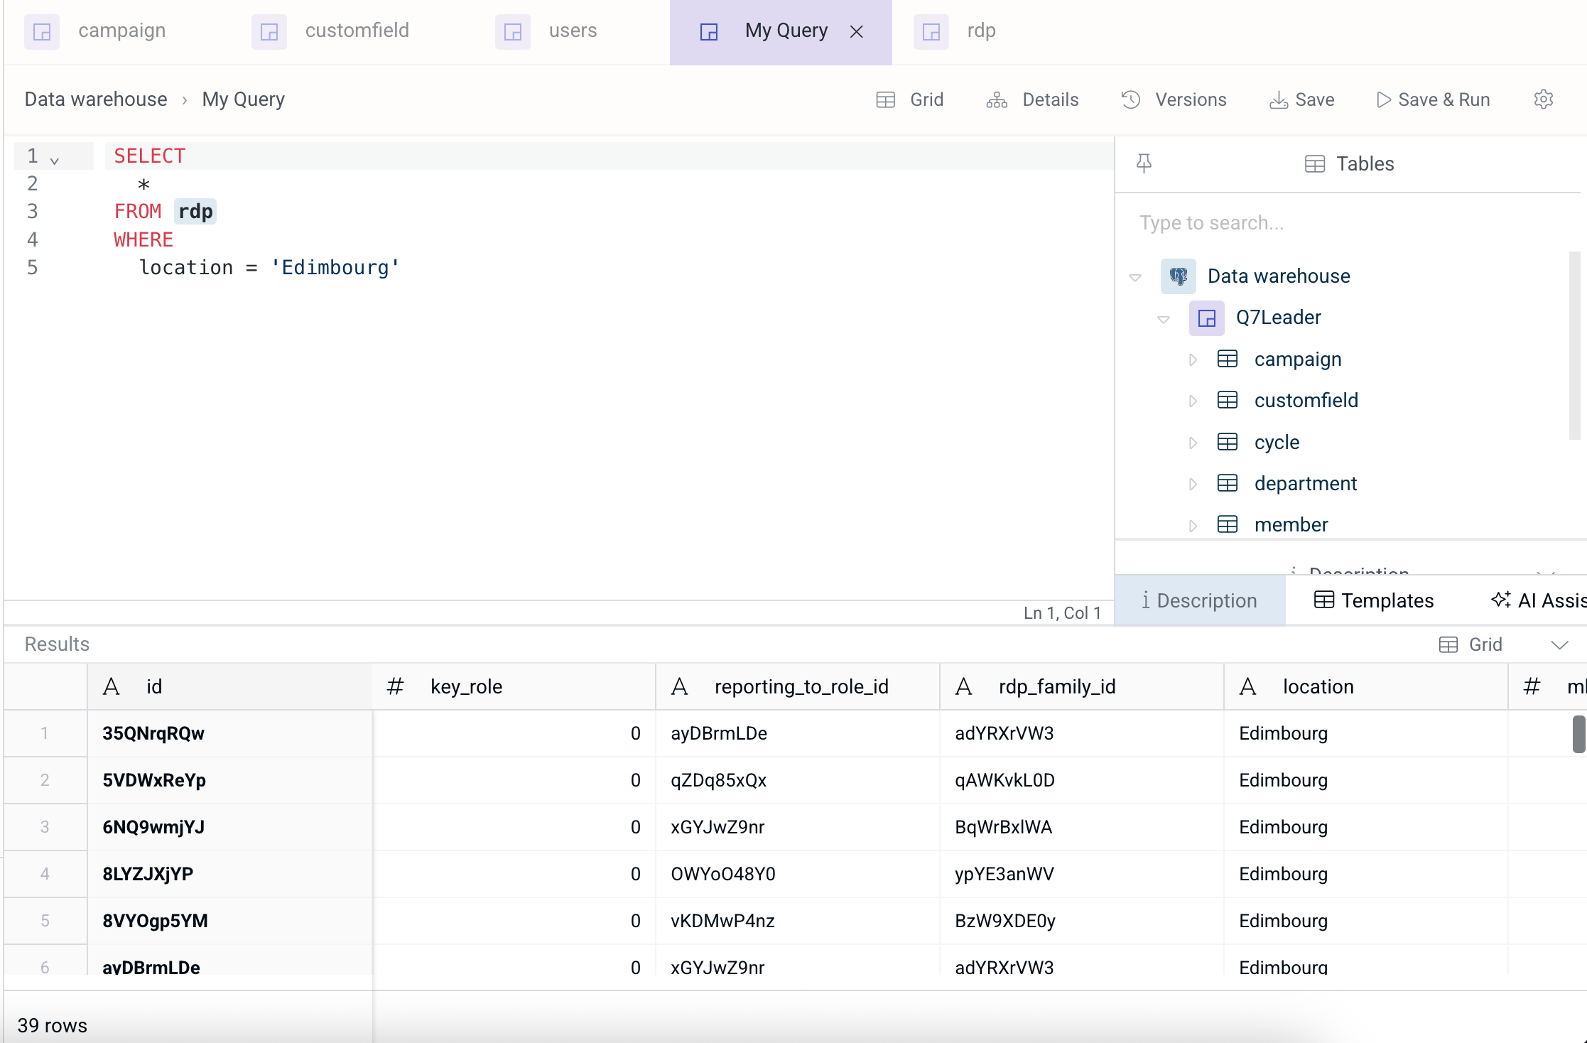The width and height of the screenshot is (1587, 1043).
Task: Close the My Query tab
Action: point(857,31)
